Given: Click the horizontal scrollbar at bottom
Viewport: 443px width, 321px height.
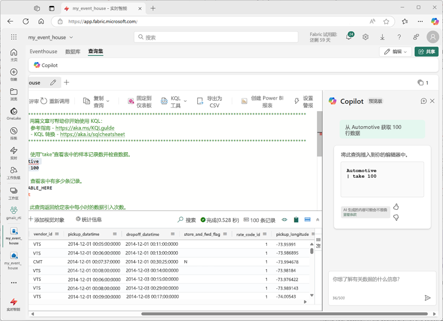Looking at the screenshot, I should pyautogui.click(x=284, y=314).
